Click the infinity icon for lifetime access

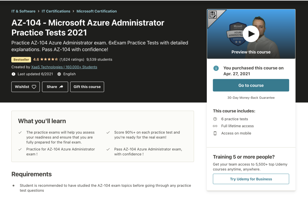[215, 126]
